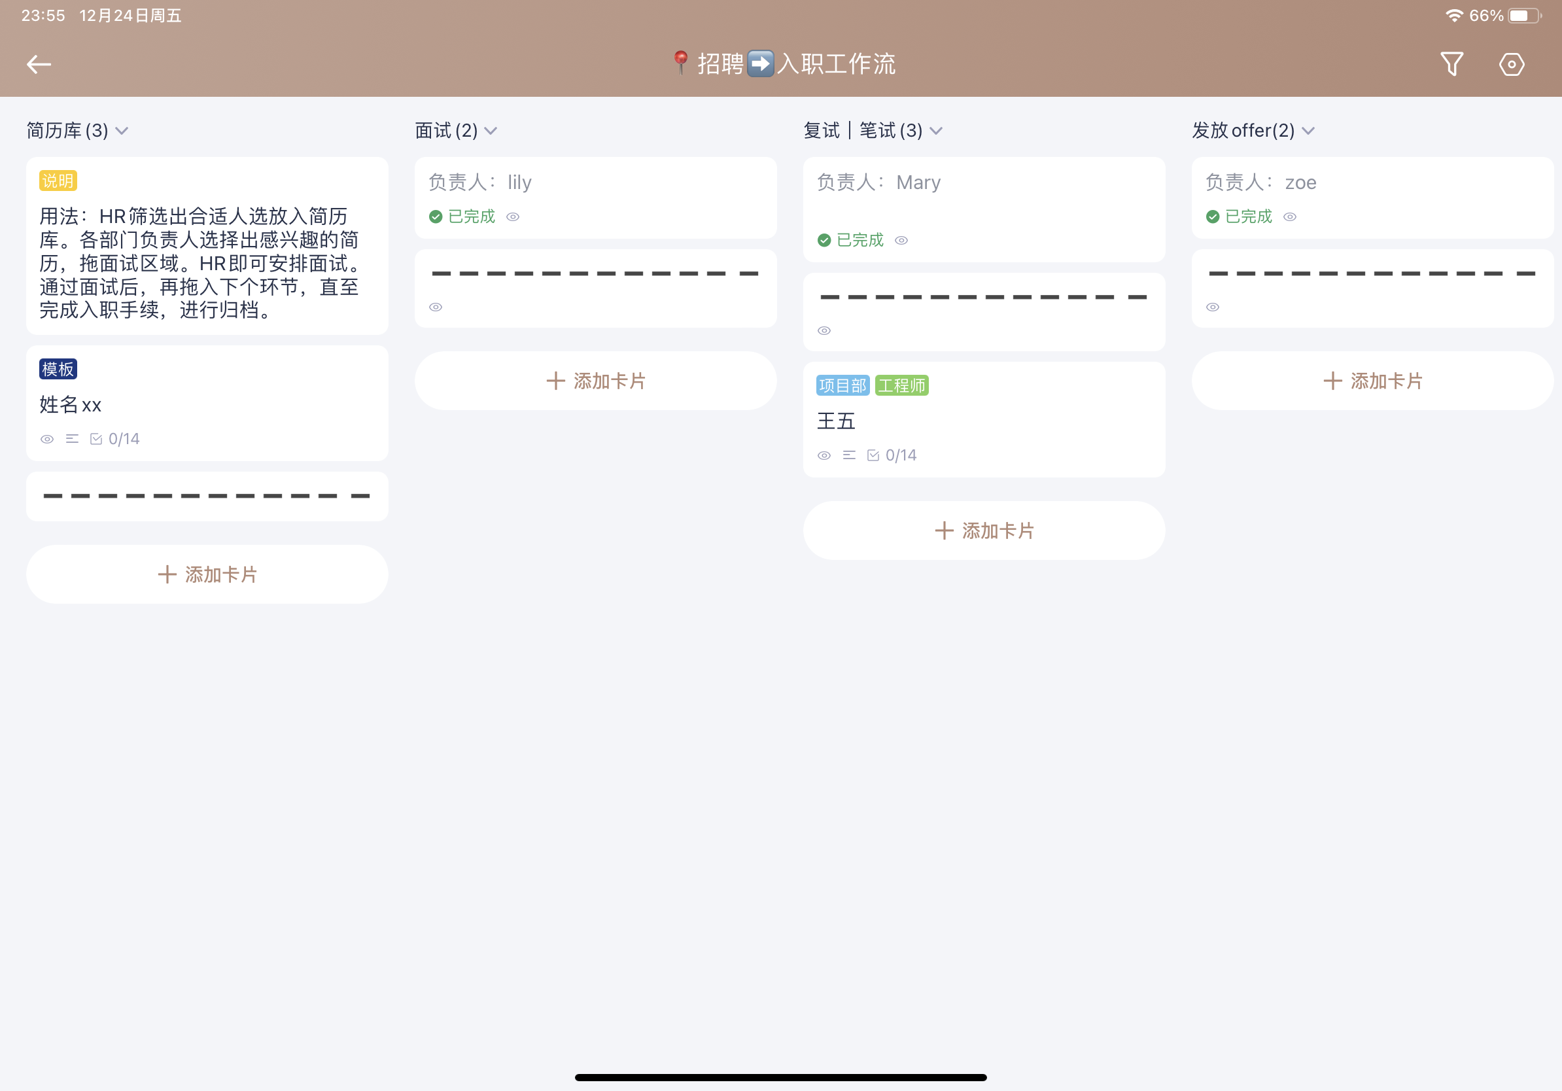Viewport: 1562px width, 1091px height.
Task: Toggle watch eye icon on 王五 card
Action: 824,455
